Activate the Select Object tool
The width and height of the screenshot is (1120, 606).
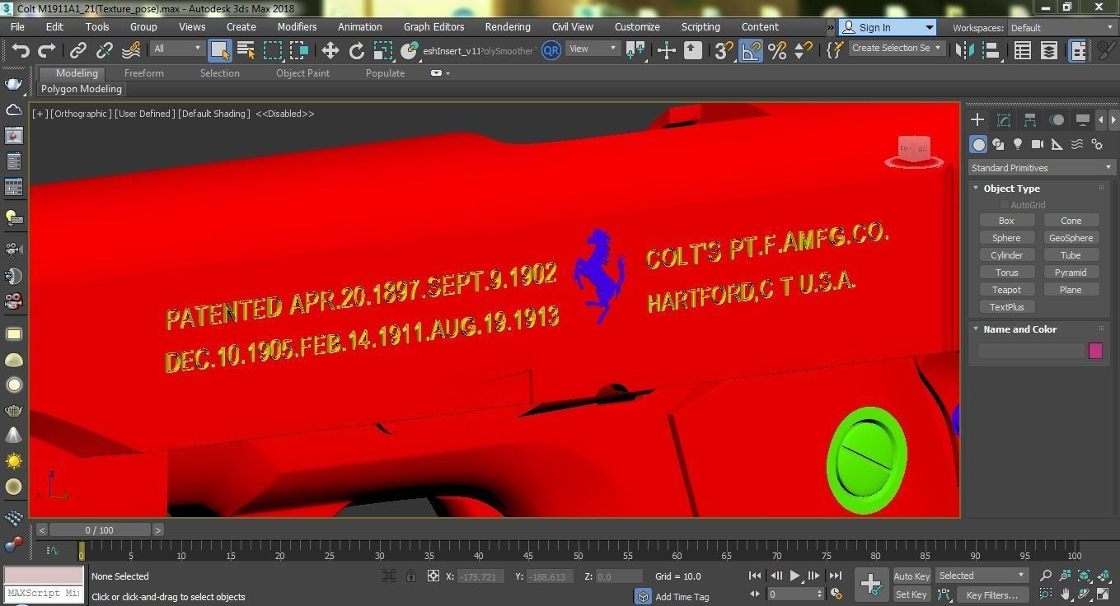point(219,50)
